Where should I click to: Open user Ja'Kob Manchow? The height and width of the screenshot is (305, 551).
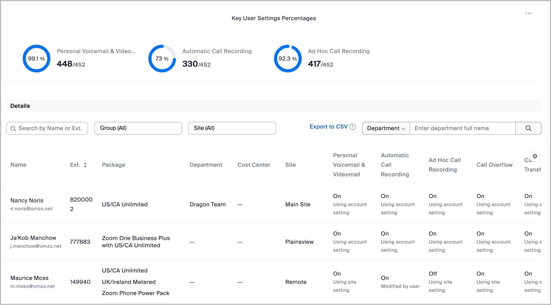33,238
